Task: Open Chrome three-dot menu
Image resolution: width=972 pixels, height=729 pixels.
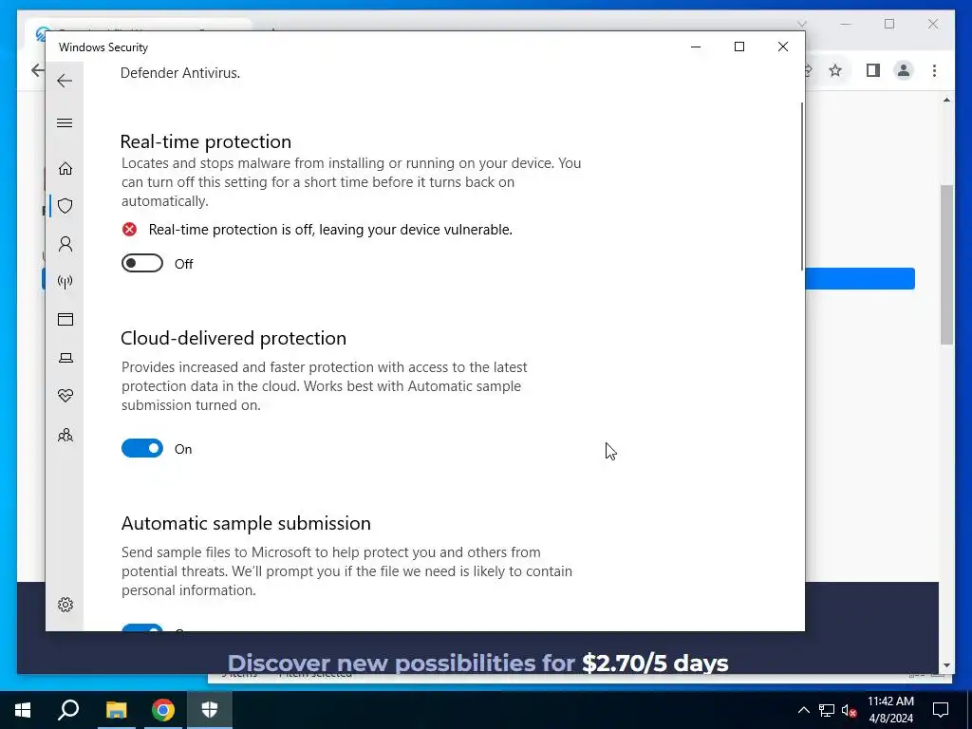Action: [934, 70]
